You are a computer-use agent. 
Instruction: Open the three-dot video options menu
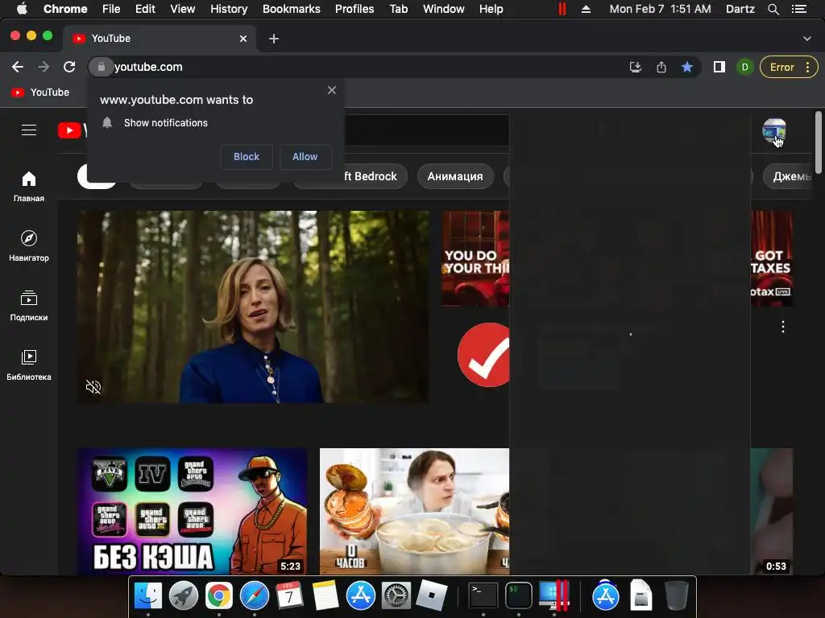pos(783,327)
